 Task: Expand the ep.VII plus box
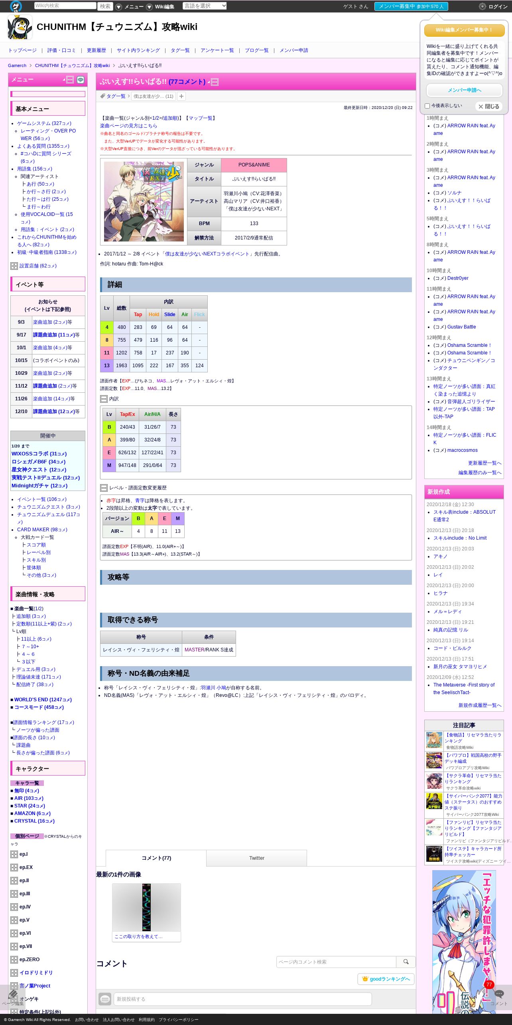14,947
